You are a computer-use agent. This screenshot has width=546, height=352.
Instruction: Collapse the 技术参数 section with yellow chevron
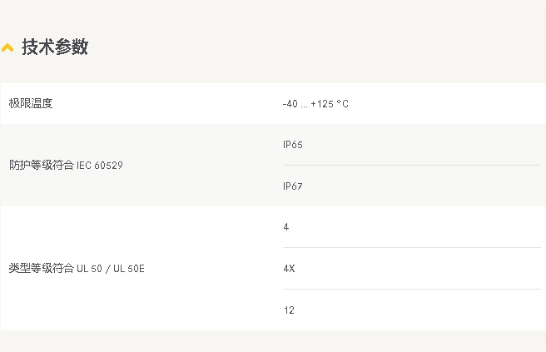tap(7, 47)
